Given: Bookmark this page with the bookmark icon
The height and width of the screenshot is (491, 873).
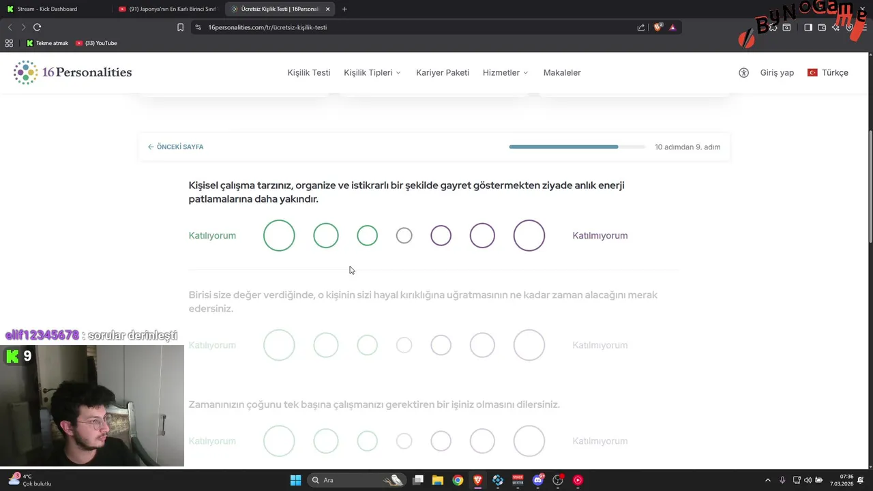Looking at the screenshot, I should pos(180,27).
